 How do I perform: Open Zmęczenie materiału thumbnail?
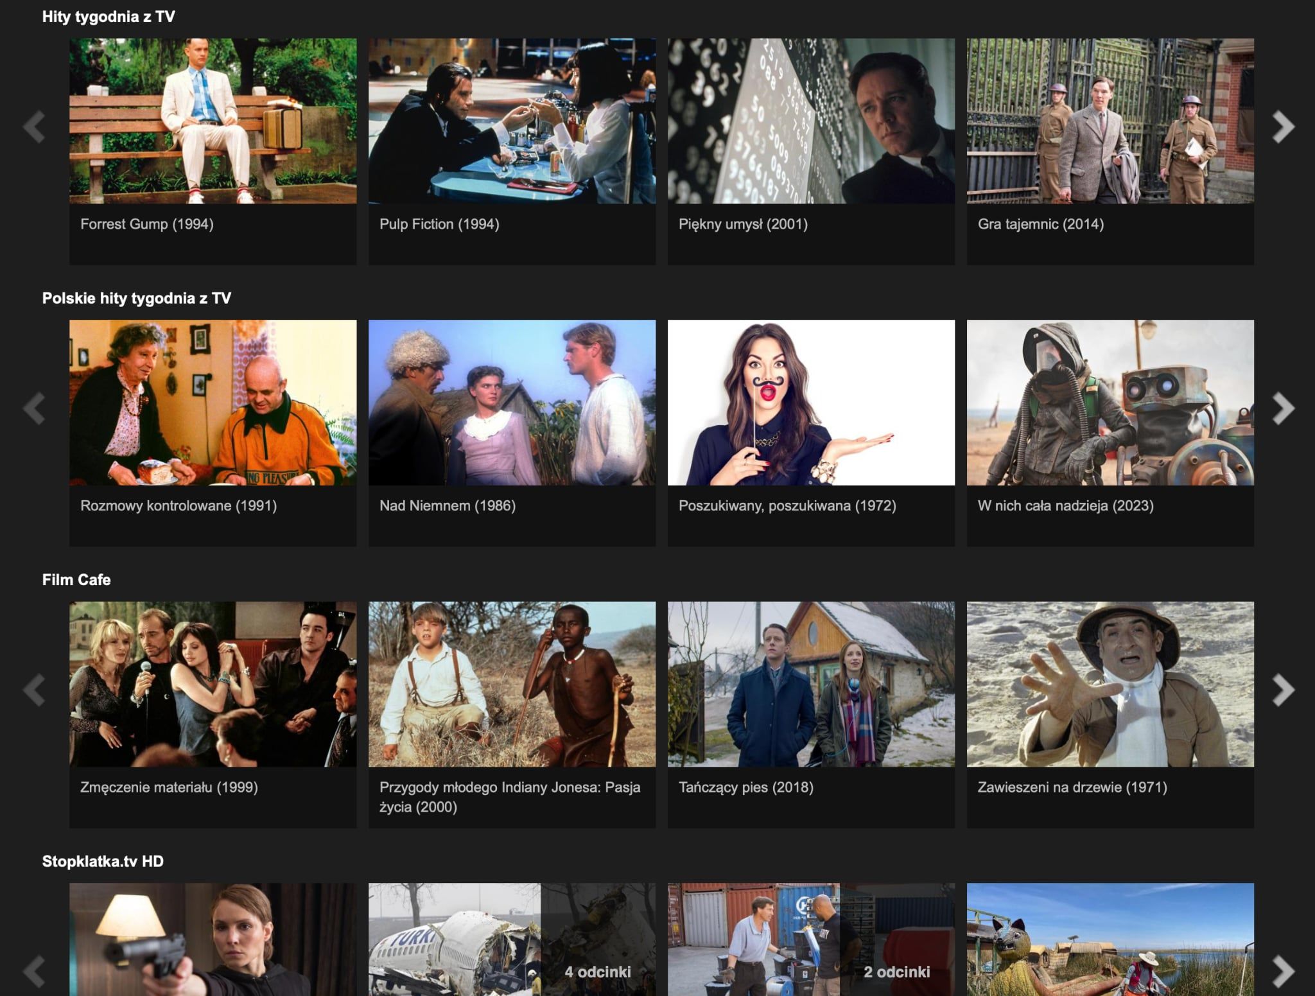(213, 684)
